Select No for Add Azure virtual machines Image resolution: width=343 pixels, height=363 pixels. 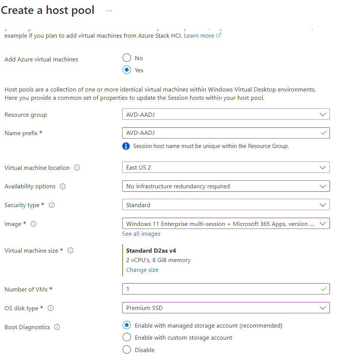pyautogui.click(x=127, y=58)
